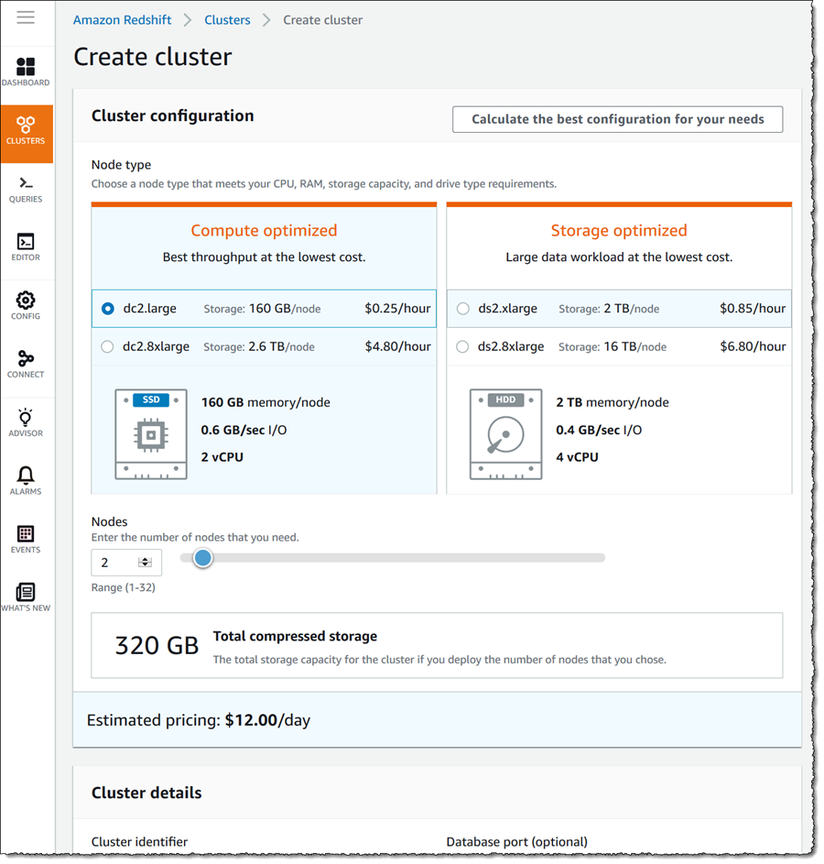Image resolution: width=824 pixels, height=864 pixels.
Task: Open the Dashboard sidebar icon
Action: click(26, 72)
